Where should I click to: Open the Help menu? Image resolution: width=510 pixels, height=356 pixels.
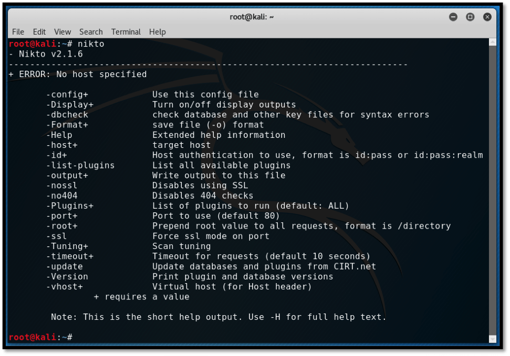(157, 32)
